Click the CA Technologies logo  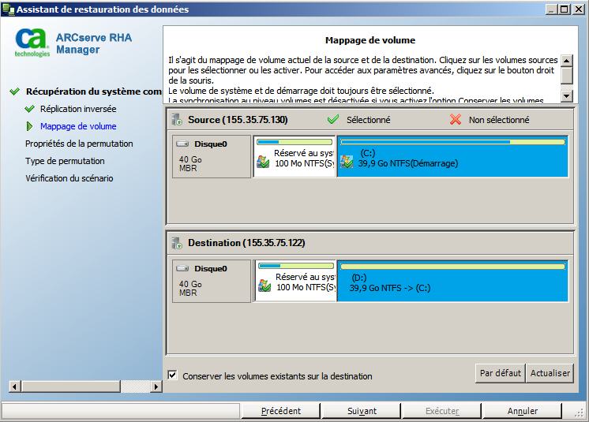click(x=32, y=43)
